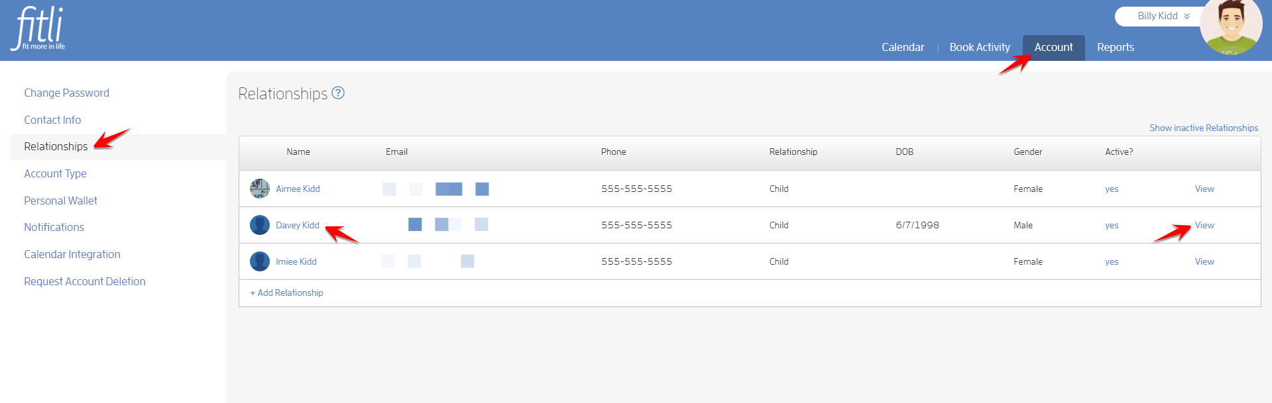Open Notifications in the sidebar
The width and height of the screenshot is (1272, 403).
[x=54, y=227]
